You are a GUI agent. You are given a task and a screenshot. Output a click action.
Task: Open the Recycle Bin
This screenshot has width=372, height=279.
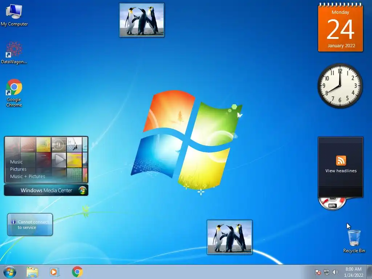[x=354, y=241]
